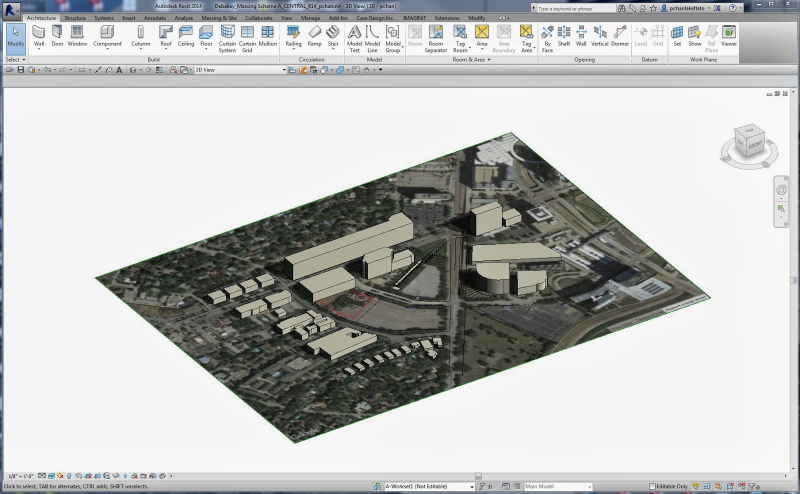Select the Railing tool
This screenshot has height=494, width=800.
coord(293,35)
